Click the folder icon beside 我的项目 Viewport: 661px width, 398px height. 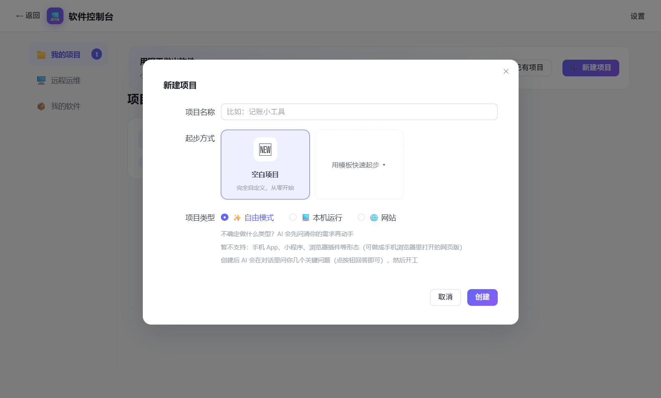tap(41, 55)
